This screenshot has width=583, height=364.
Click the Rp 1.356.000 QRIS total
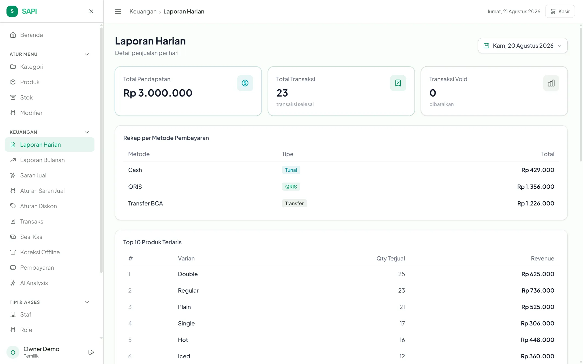[x=535, y=187]
